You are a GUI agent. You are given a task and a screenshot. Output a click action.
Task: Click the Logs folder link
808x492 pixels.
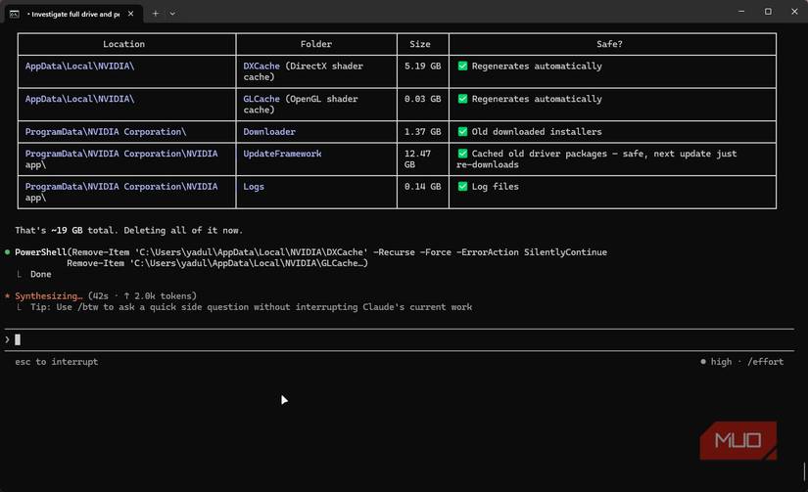pyautogui.click(x=254, y=186)
